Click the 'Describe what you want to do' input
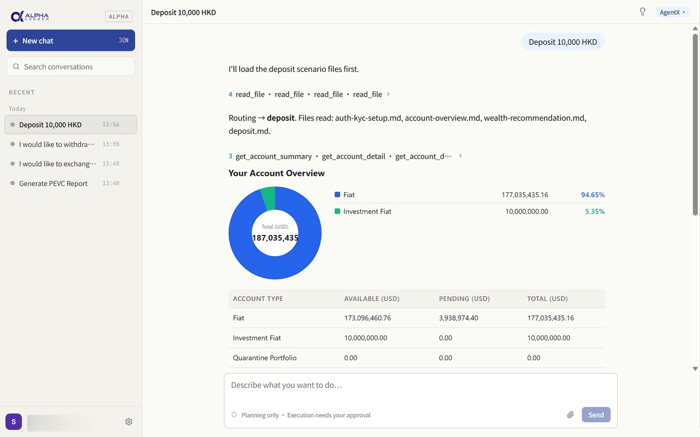Screen dimensions: 700x437 (421, 386)
